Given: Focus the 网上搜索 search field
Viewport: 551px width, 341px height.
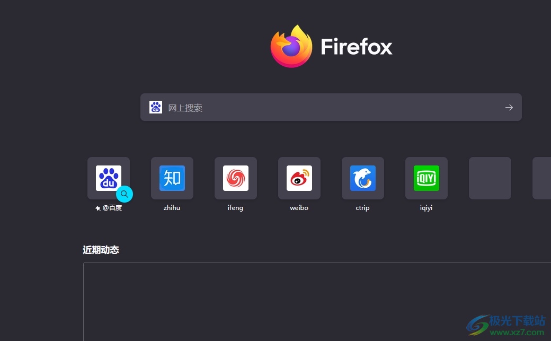Looking at the screenshot, I should (331, 107).
